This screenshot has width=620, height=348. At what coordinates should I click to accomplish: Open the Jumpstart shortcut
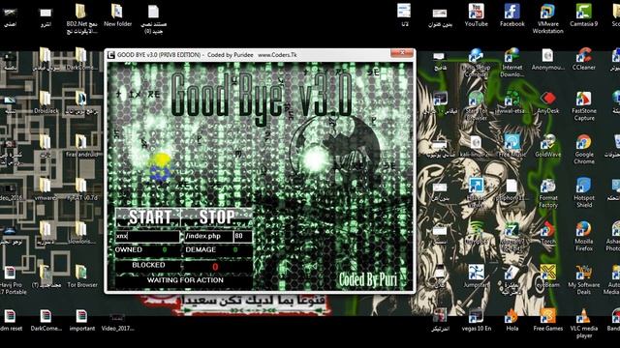476,276
